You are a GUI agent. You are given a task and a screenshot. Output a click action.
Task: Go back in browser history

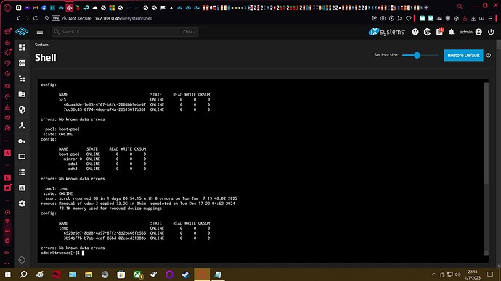[x=18, y=19]
